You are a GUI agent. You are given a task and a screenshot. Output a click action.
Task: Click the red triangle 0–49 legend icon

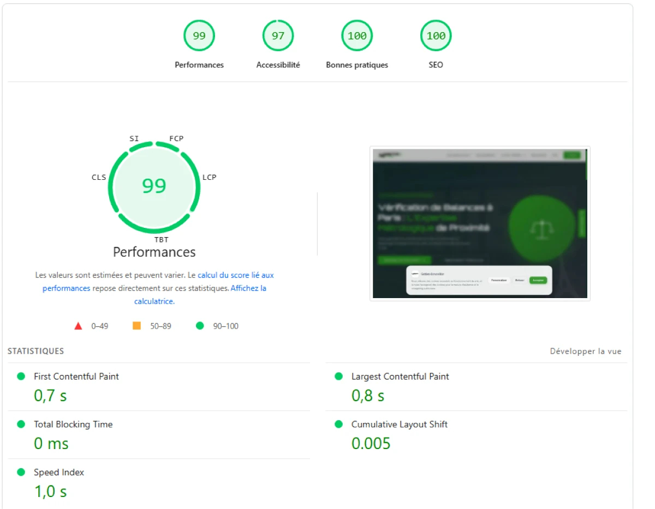click(x=78, y=326)
